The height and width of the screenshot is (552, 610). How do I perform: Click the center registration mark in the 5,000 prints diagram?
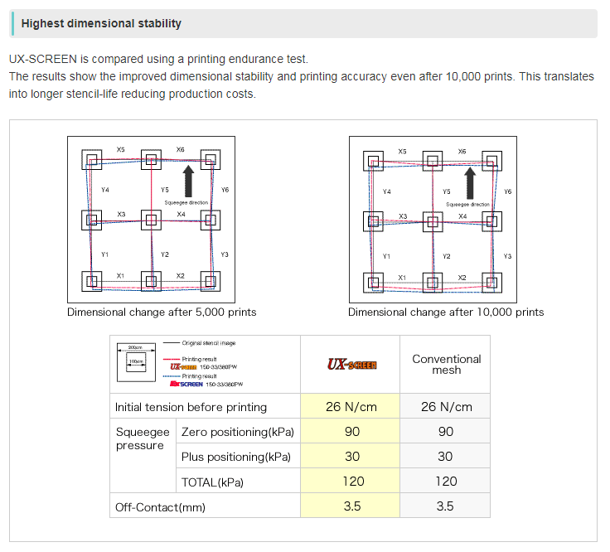tap(151, 220)
